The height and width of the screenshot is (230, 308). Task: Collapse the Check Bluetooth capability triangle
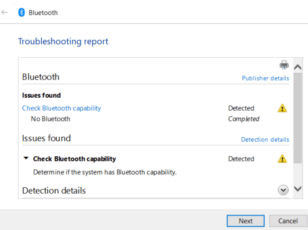coord(26,158)
